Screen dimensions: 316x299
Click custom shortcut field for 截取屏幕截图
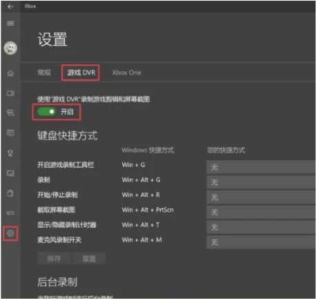[x=261, y=212]
